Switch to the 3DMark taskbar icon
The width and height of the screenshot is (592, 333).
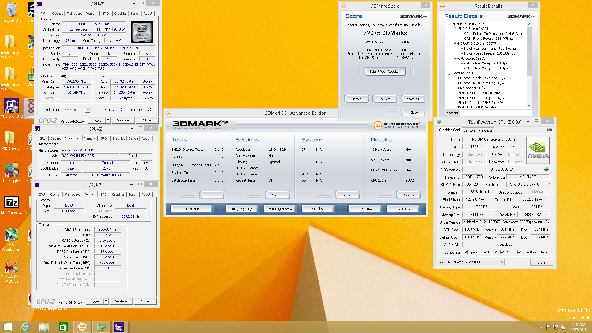click(82, 327)
